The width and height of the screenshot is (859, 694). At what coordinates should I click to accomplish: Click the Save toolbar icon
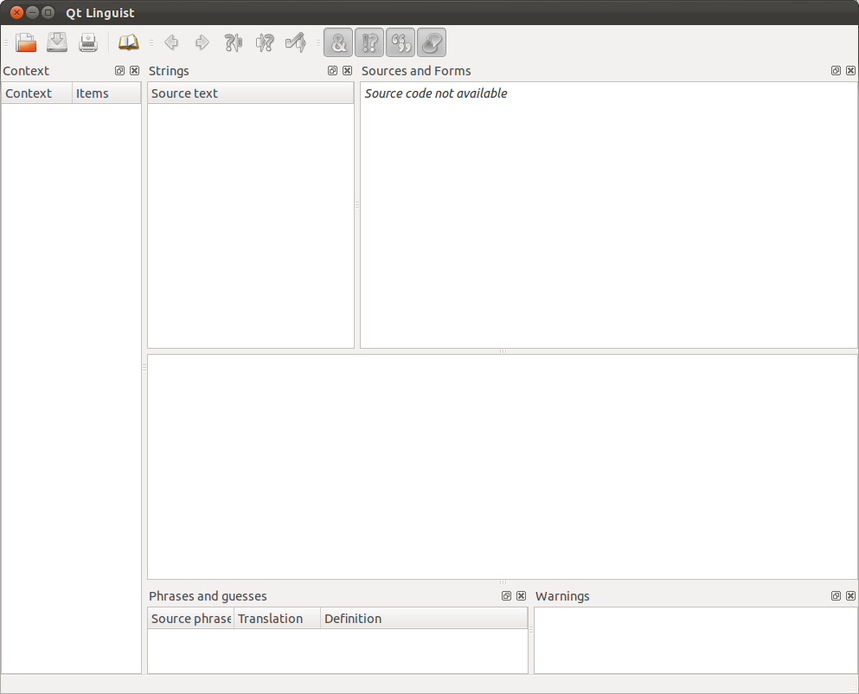(x=57, y=42)
